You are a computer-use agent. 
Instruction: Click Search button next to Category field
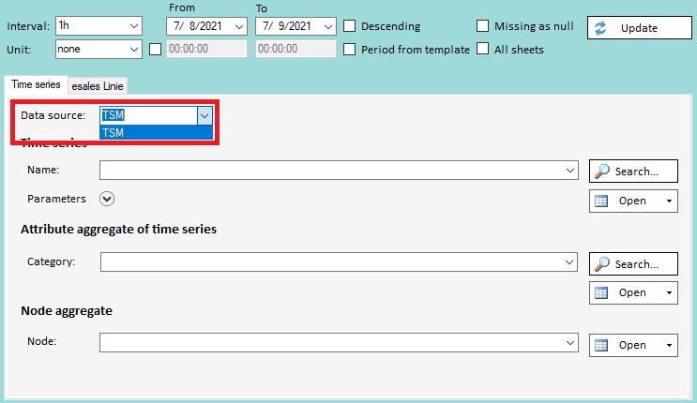click(x=633, y=264)
